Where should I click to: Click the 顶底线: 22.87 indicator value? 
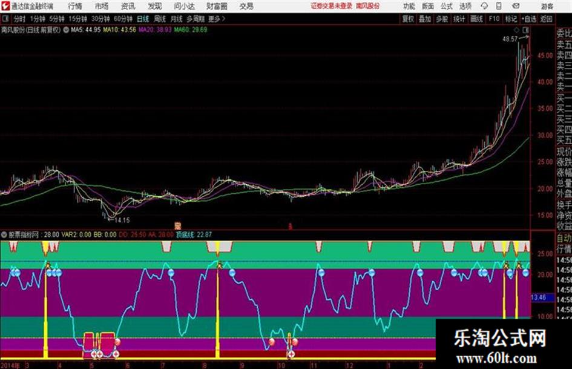194,234
